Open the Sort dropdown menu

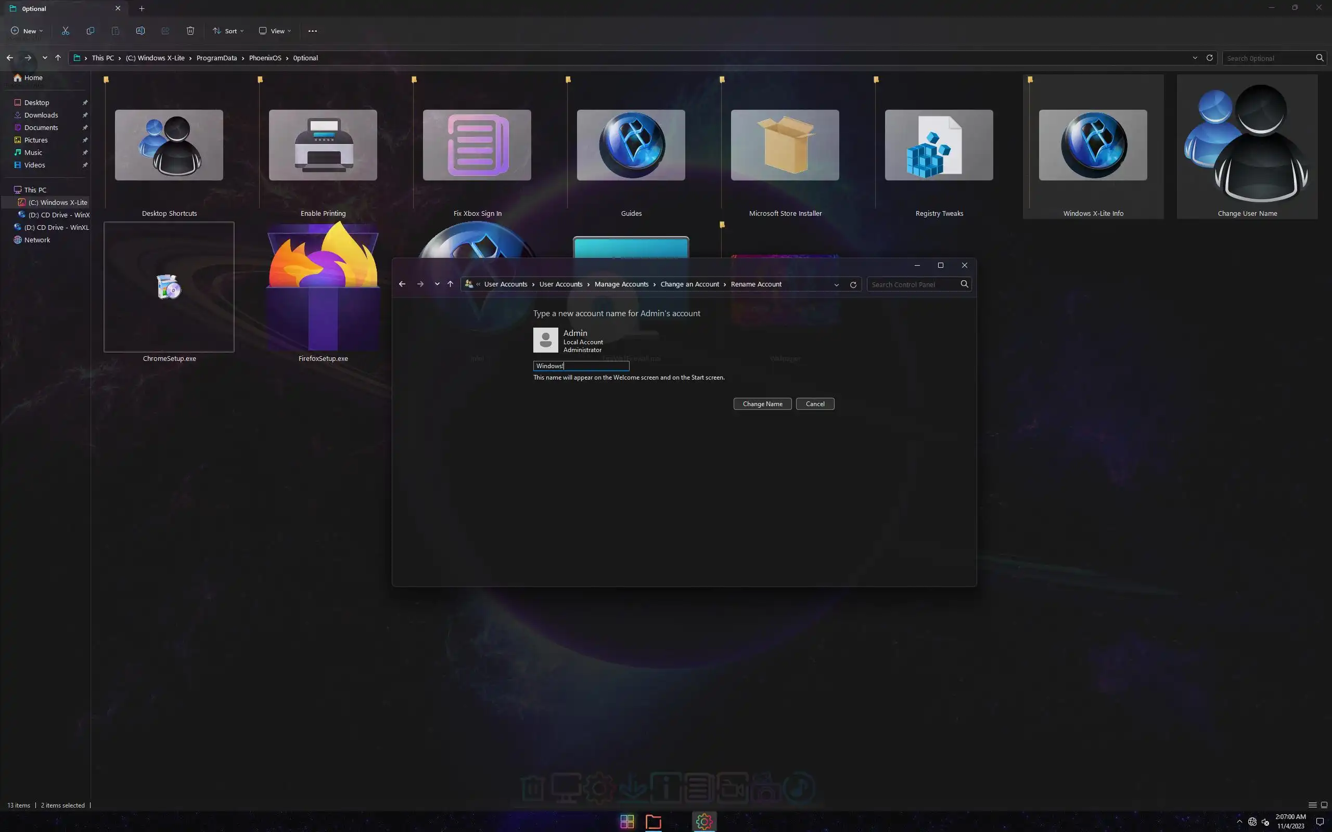(228, 31)
